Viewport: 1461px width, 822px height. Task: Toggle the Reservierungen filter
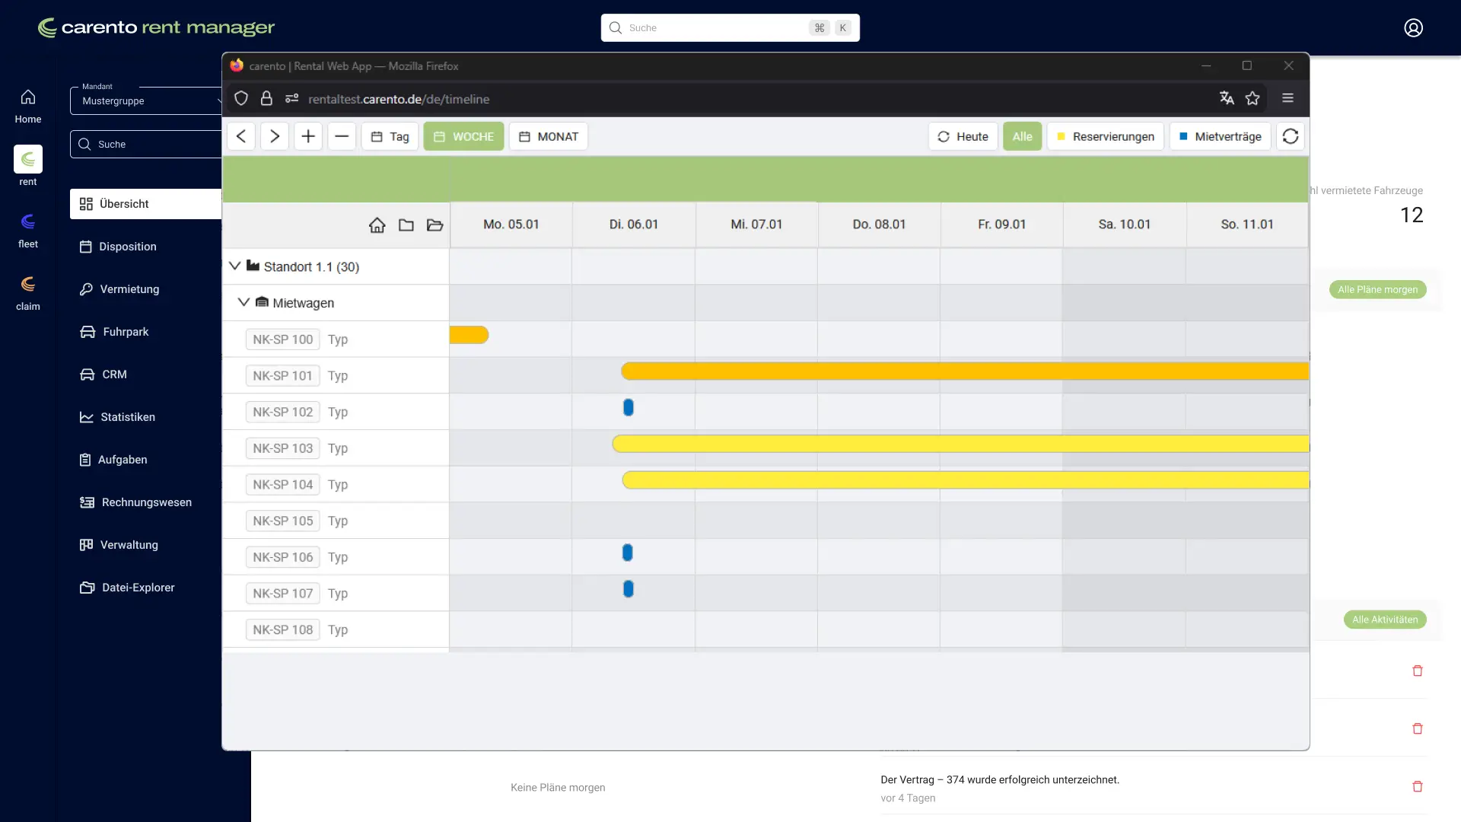click(1105, 136)
